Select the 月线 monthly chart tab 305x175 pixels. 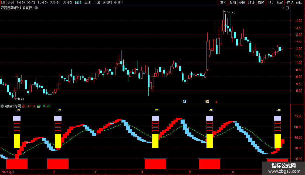96,2
